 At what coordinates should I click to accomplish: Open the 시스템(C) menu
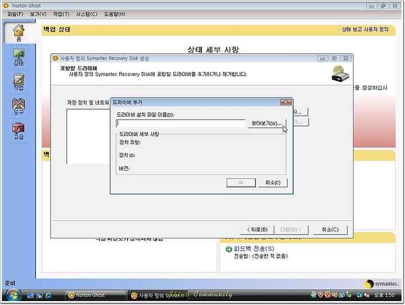coord(87,14)
